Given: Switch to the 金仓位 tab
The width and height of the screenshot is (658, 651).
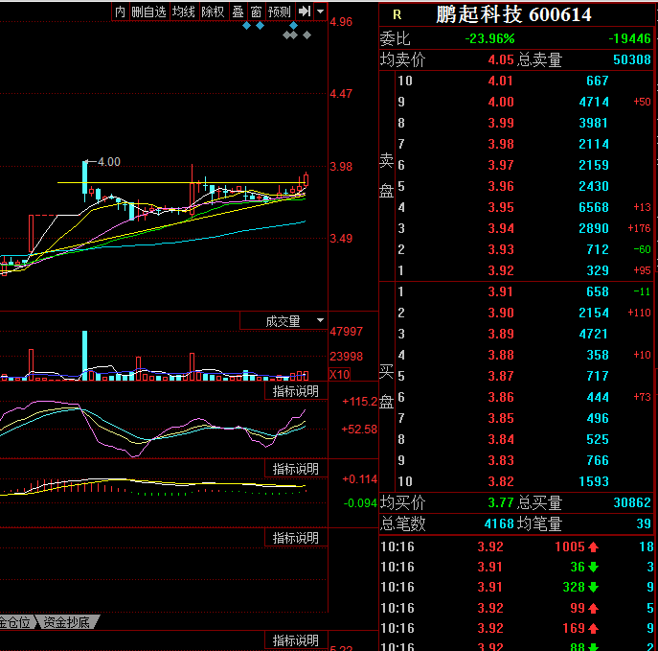Looking at the screenshot, I should click(x=15, y=622).
